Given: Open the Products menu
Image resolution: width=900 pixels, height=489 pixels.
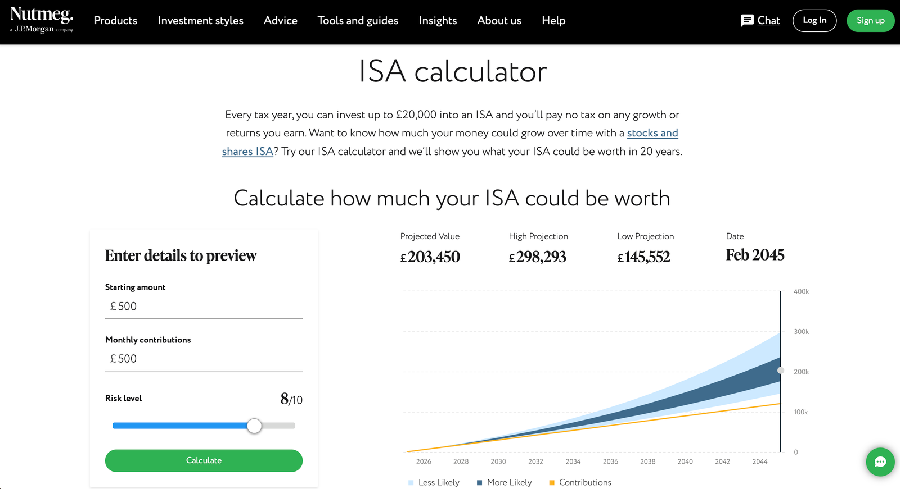Looking at the screenshot, I should (x=115, y=21).
